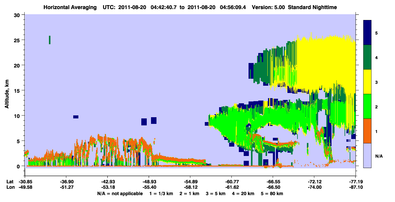Click the lavender N/A legend swatch
The image size is (395, 202).
(x=368, y=155)
